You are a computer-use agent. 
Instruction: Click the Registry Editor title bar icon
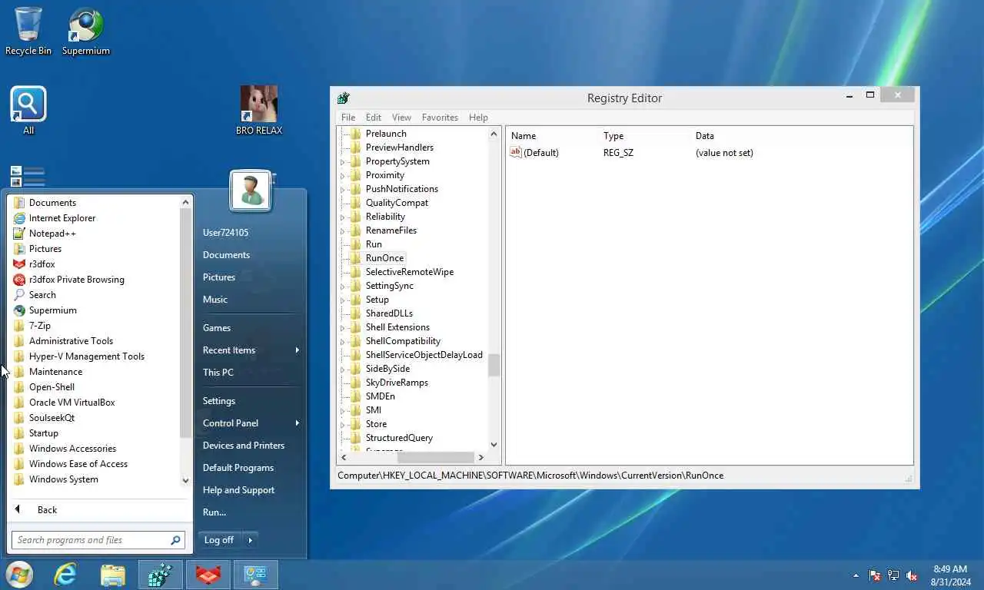coord(344,98)
